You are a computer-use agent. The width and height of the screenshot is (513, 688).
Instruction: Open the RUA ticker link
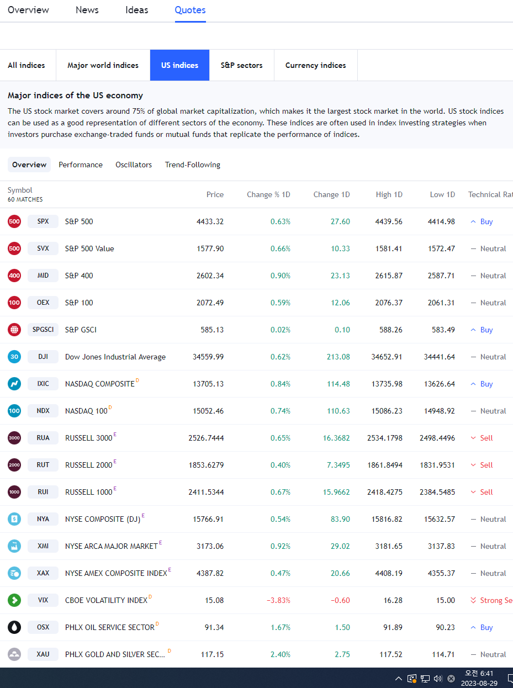point(43,438)
